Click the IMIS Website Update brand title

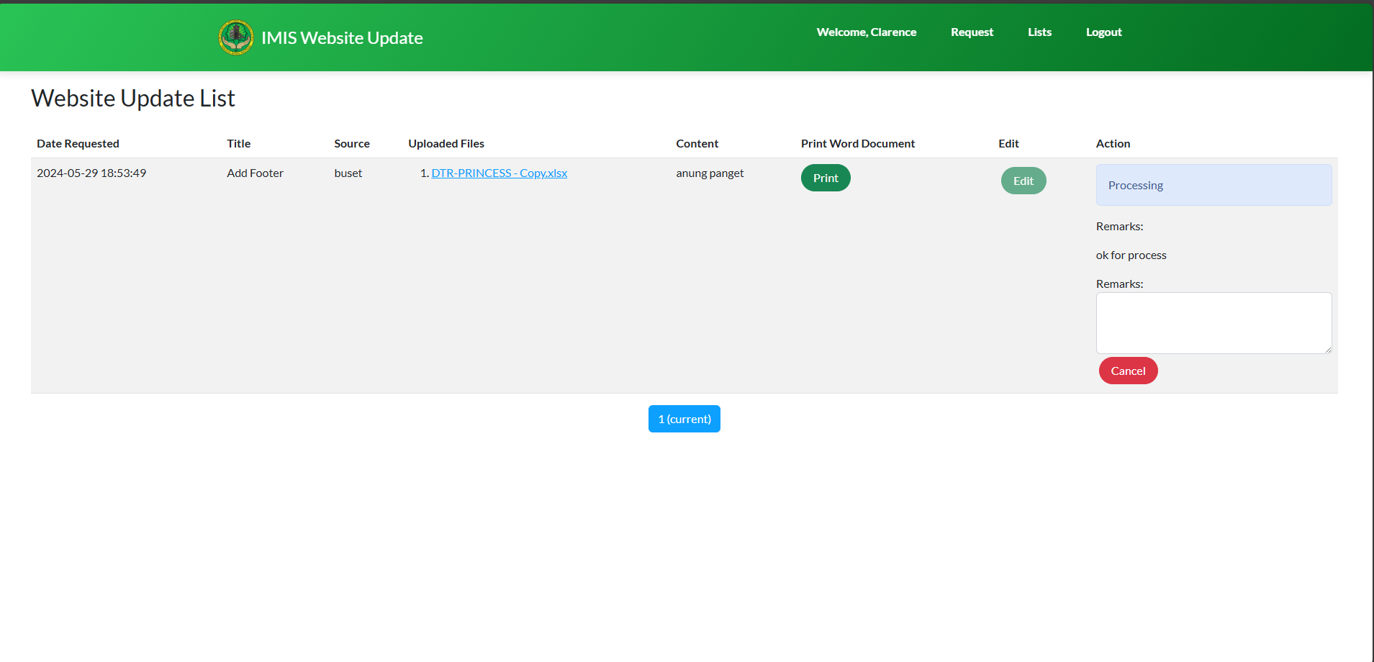click(342, 38)
